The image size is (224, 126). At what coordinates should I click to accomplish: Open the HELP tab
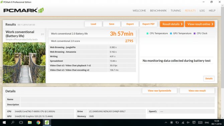212,11
